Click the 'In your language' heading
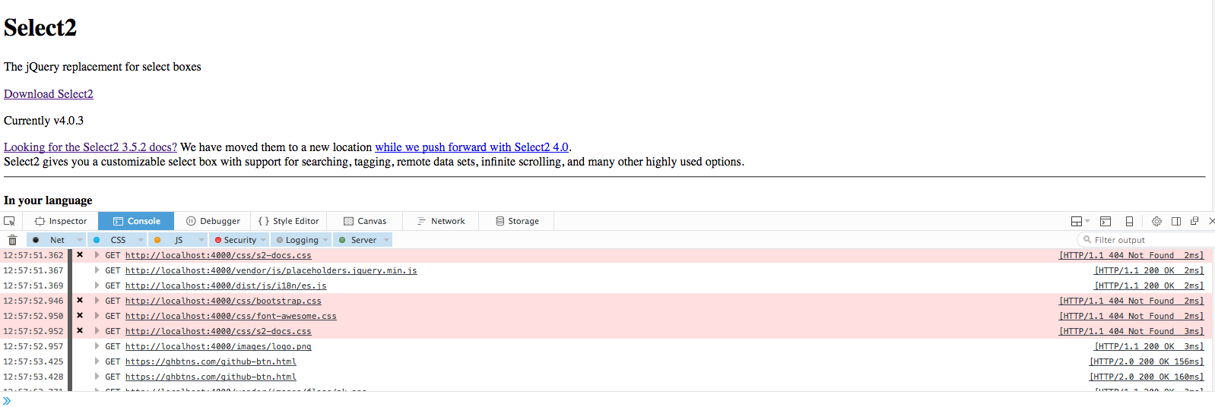1215x407 pixels. coord(48,200)
